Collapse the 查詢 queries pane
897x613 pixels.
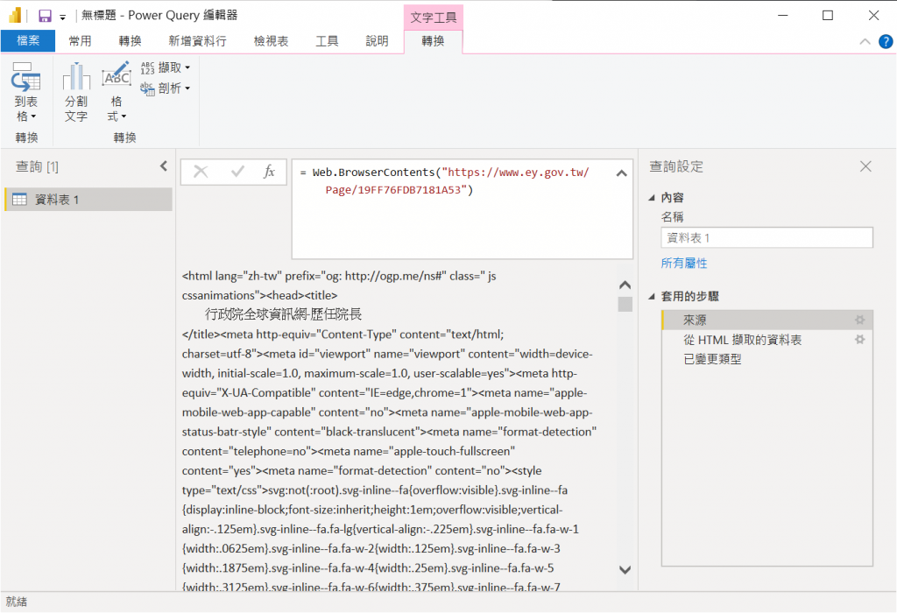pos(164,166)
